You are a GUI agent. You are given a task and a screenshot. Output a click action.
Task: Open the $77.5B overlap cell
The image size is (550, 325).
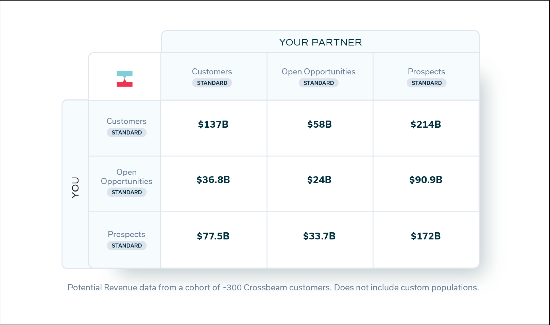click(213, 240)
